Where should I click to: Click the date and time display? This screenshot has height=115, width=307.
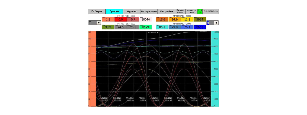tap(211, 11)
